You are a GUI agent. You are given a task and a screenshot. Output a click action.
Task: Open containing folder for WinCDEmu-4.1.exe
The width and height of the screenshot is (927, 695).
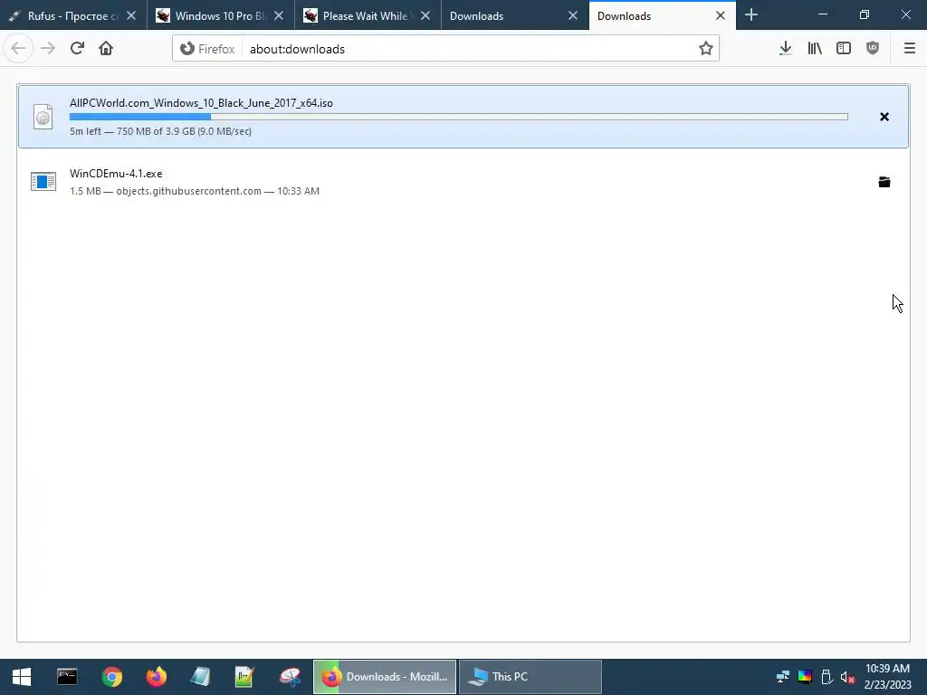click(884, 182)
